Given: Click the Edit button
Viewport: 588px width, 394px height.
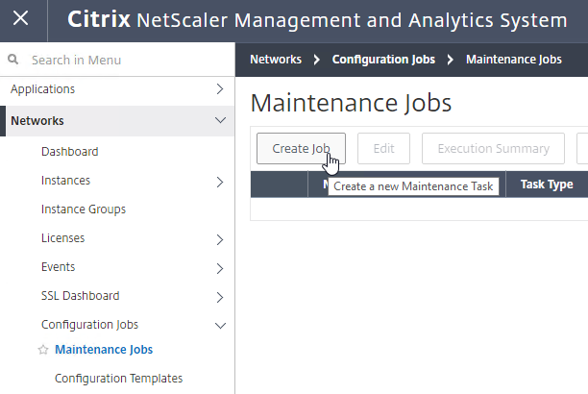Looking at the screenshot, I should pyautogui.click(x=383, y=149).
